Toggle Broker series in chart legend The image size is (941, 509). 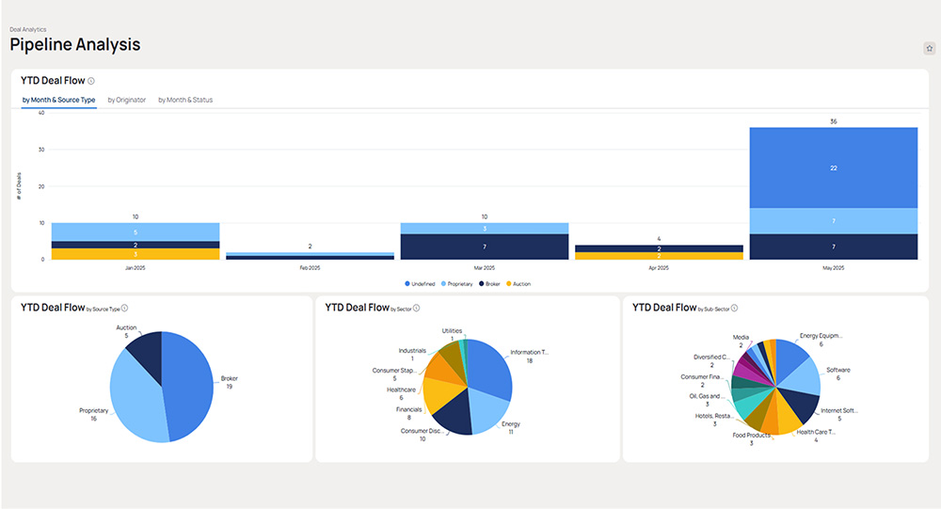pyautogui.click(x=490, y=283)
